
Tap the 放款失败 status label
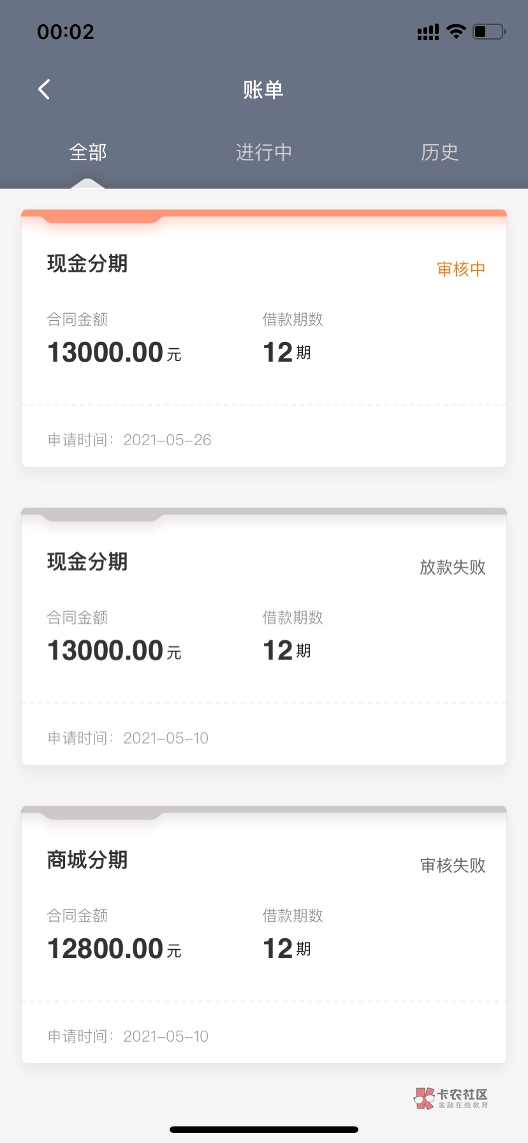click(x=452, y=567)
